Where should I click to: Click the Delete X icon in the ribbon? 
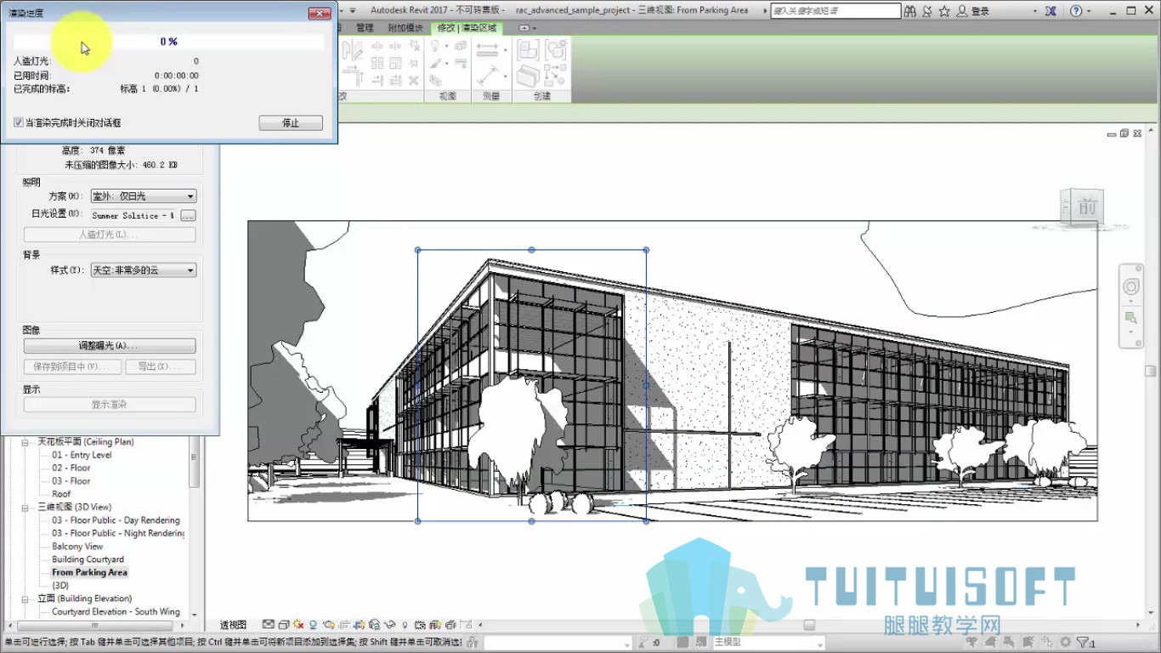414,80
